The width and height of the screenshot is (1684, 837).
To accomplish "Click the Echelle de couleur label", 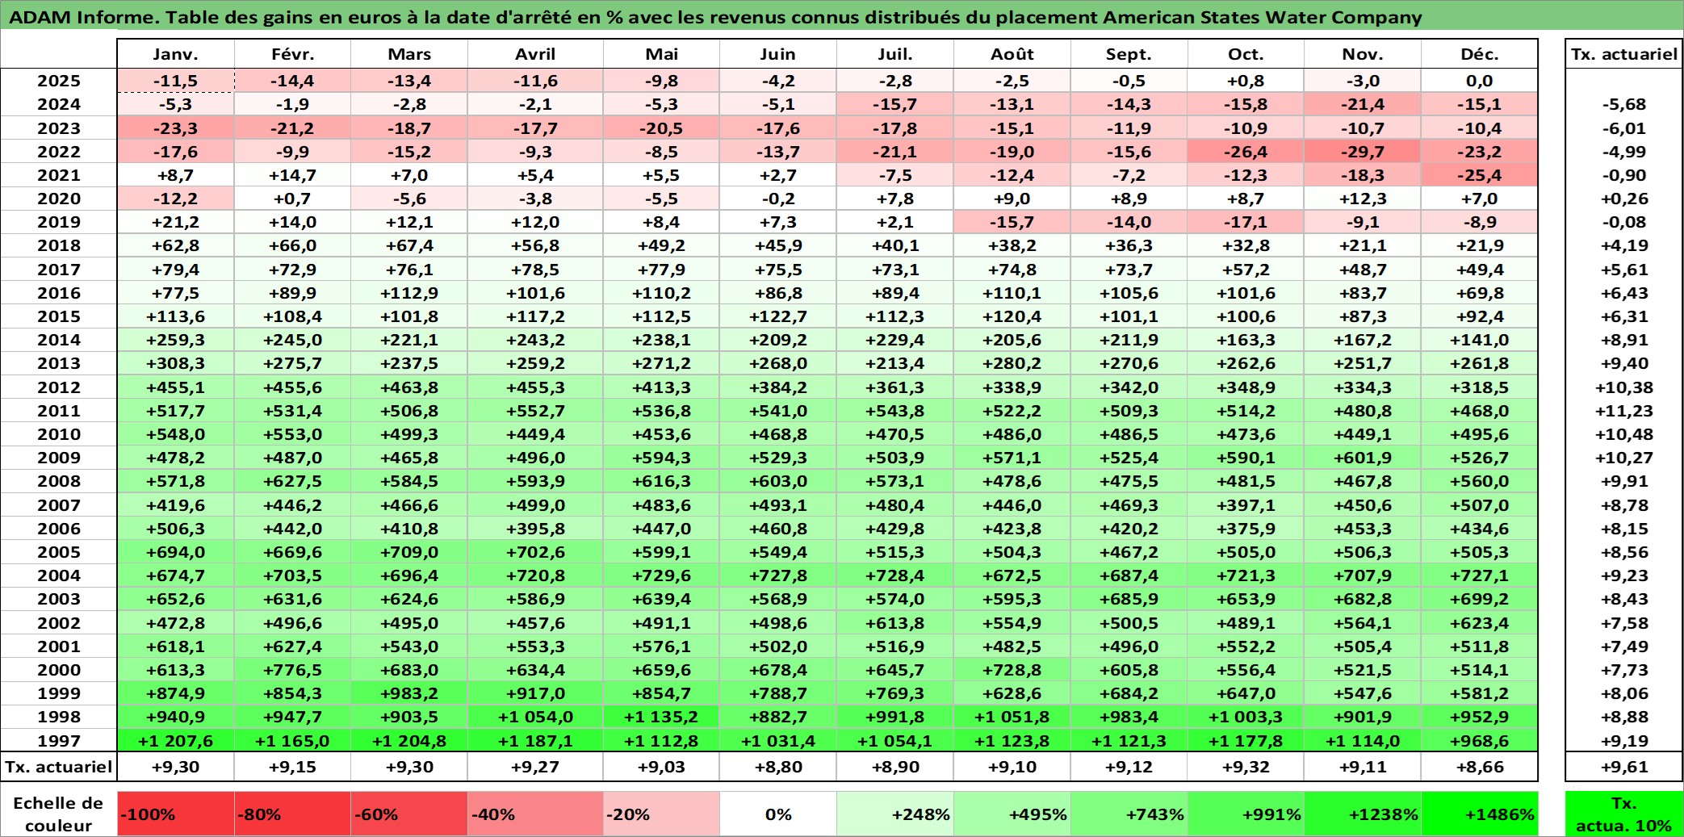I will pos(59,814).
